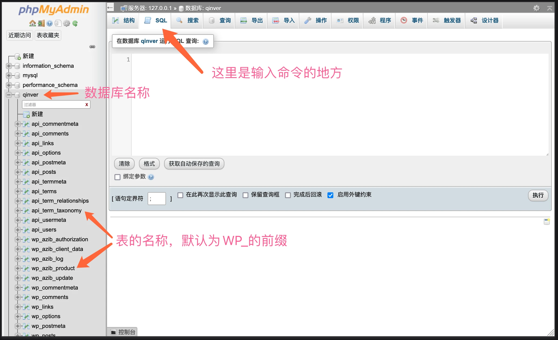558x340 pixels.
Task: Refresh the navigation panel with green reload icon
Action: [75, 23]
